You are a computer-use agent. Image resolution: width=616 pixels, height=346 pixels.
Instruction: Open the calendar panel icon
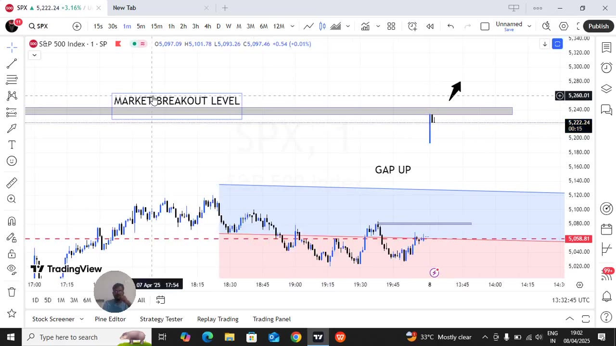coord(606,229)
